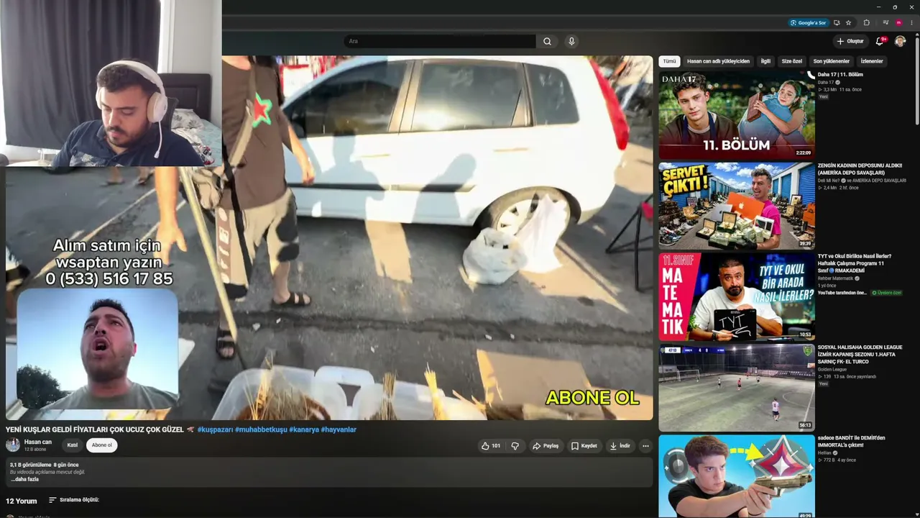Click the video title YENİ KUŞLAR GELDİ
The height and width of the screenshot is (518, 920).
click(95, 430)
